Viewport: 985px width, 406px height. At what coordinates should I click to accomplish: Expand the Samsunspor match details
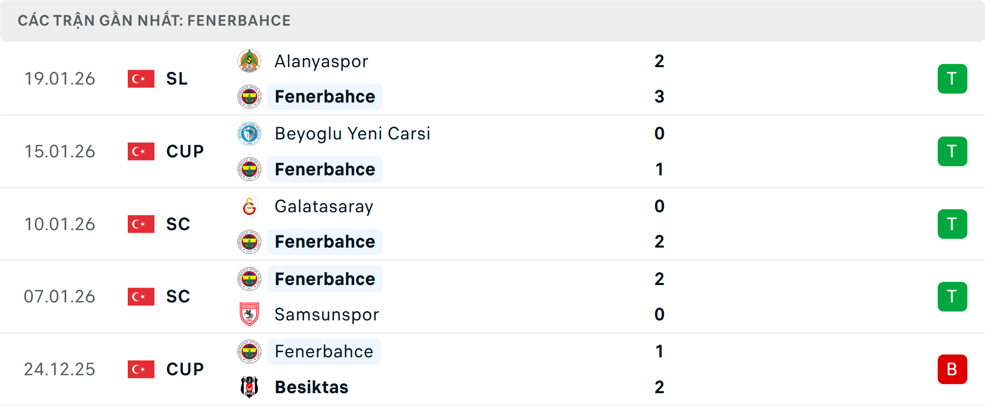[x=493, y=296]
